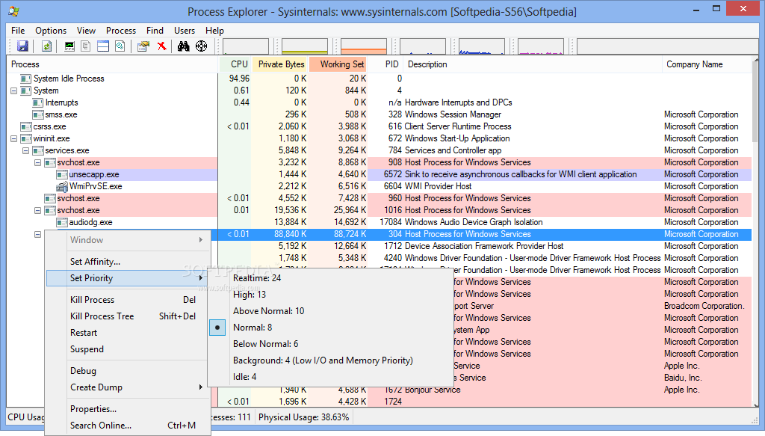The image size is (765, 436).
Task: Click the Broadcom Corporation. company cell
Action: [704, 306]
